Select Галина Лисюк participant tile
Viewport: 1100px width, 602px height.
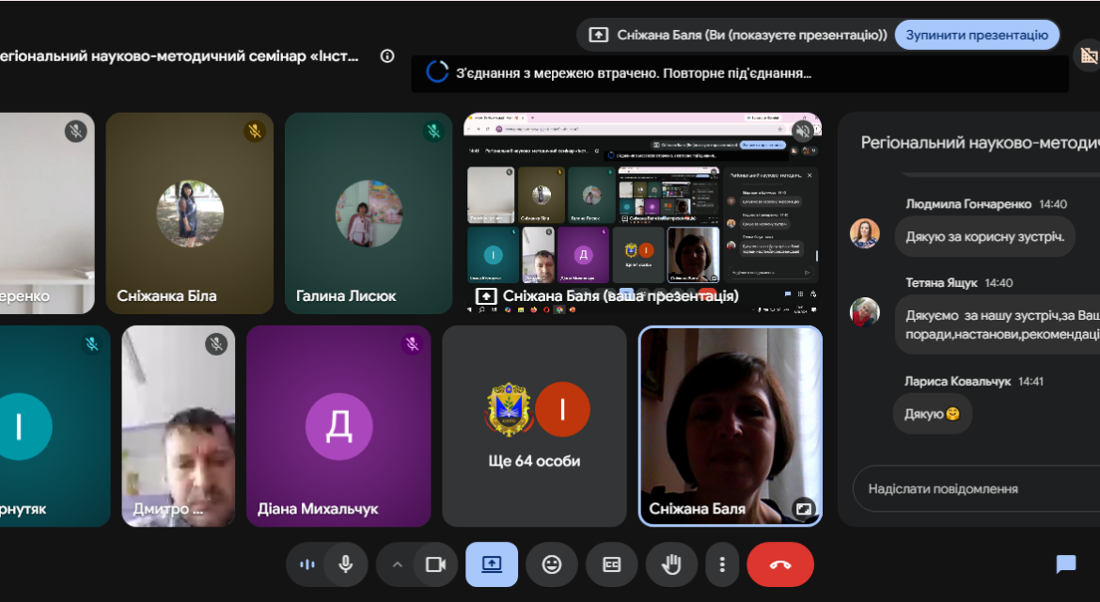tap(369, 214)
